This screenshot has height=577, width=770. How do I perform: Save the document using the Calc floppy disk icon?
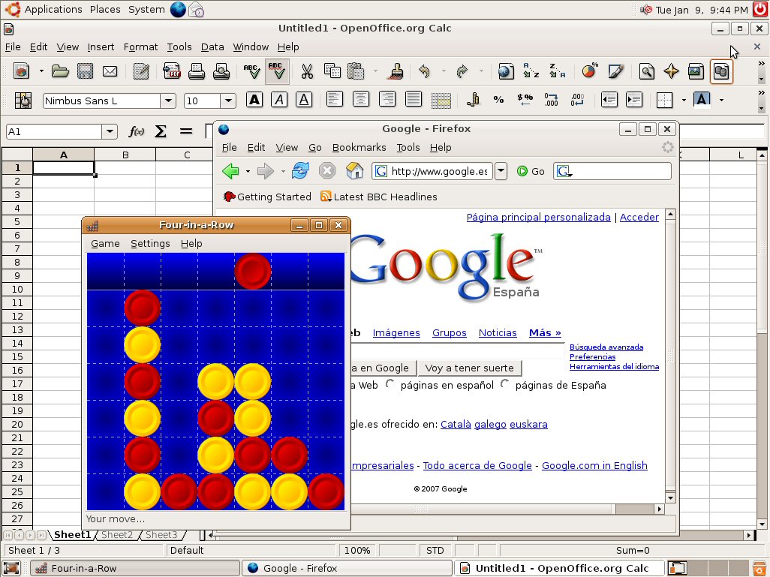click(85, 72)
